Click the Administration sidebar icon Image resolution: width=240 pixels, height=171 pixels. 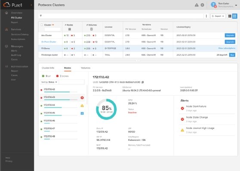coord(6,67)
